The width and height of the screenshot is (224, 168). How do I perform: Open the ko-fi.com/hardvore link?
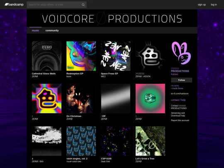click(x=180, y=94)
